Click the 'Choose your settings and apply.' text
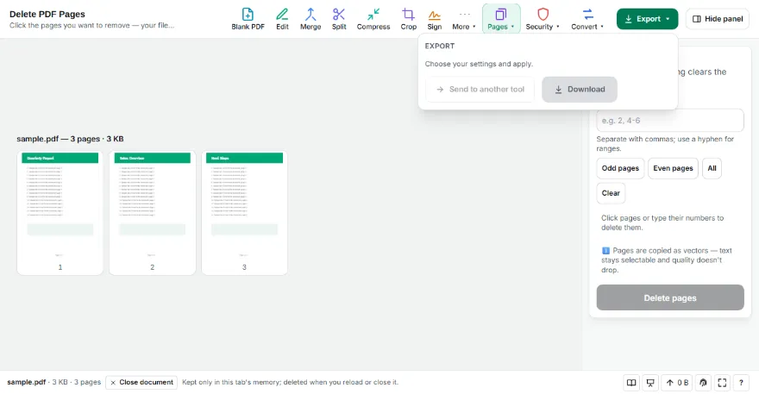This screenshot has width=759, height=394. coord(479,64)
